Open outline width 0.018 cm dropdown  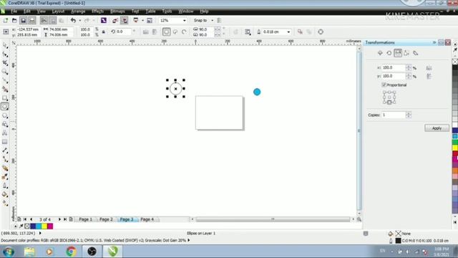click(x=288, y=32)
